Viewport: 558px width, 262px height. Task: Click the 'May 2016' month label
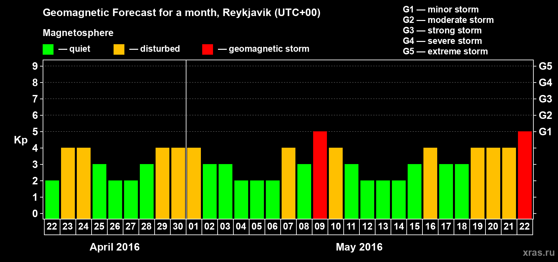pyautogui.click(x=359, y=247)
